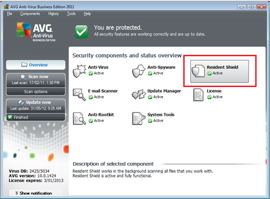Screen dimensions: 270x199
Task: Open Scan options
Action: 35,92
